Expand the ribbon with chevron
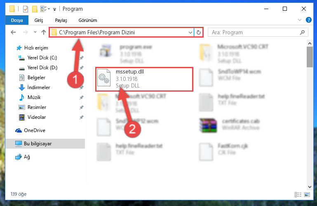This screenshot has height=206, width=317. [299, 20]
